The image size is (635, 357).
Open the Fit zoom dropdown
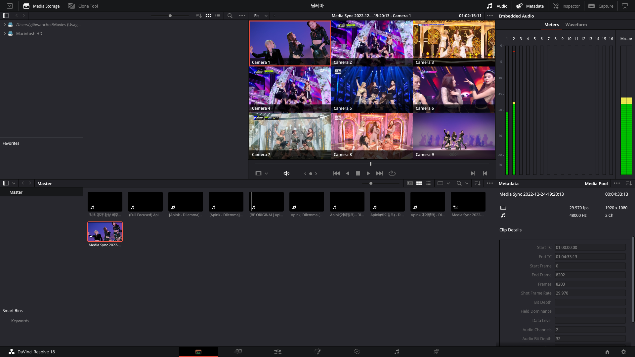pyautogui.click(x=261, y=16)
